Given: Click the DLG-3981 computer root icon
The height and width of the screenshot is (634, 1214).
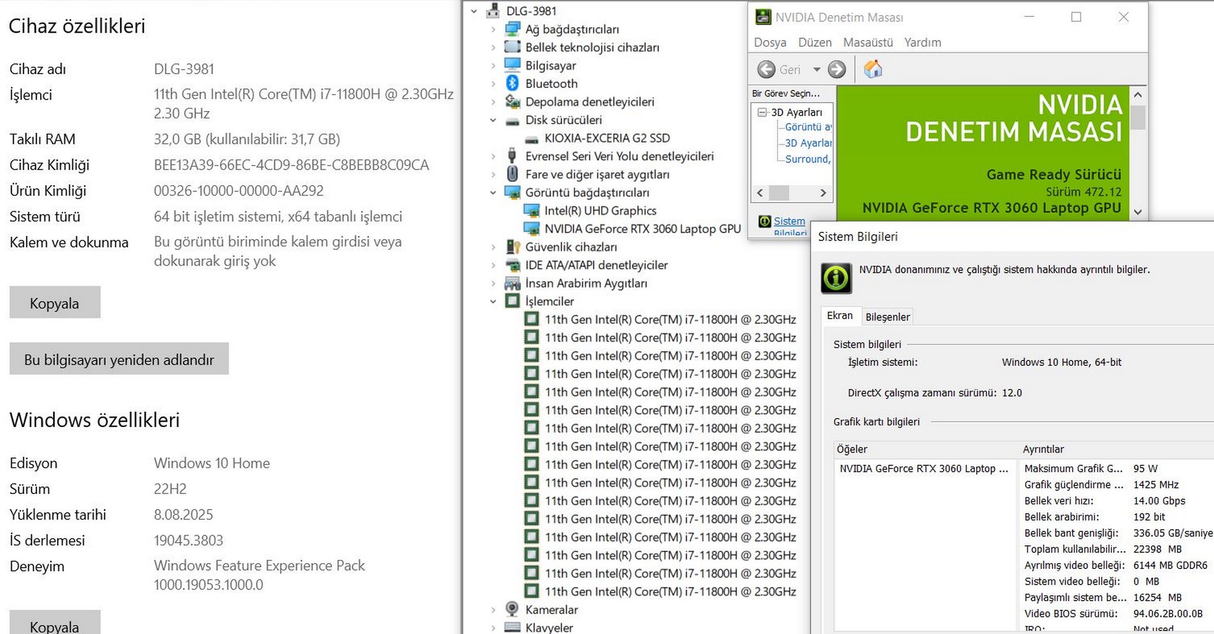Looking at the screenshot, I should [x=493, y=10].
